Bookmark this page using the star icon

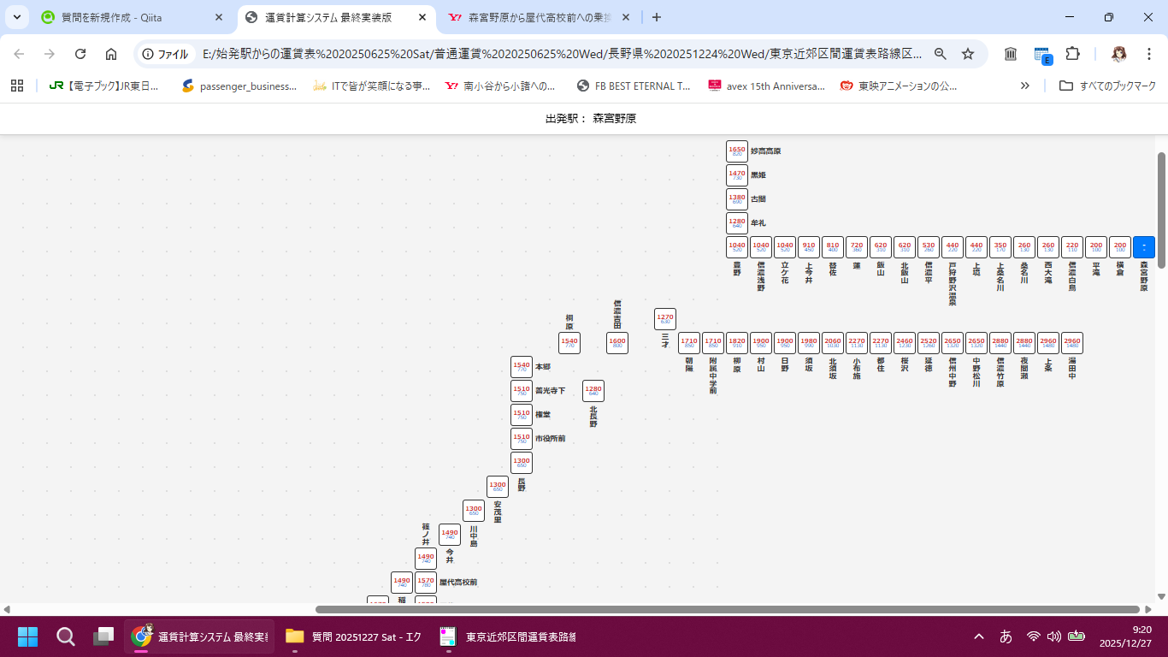tap(969, 53)
